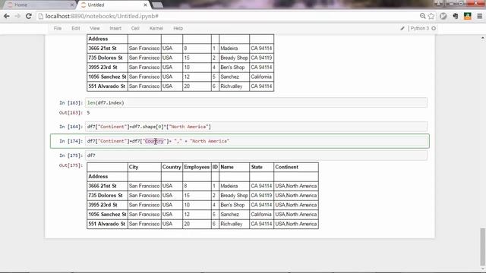
Task: Click the round gray extension icon
Action: tap(443, 16)
